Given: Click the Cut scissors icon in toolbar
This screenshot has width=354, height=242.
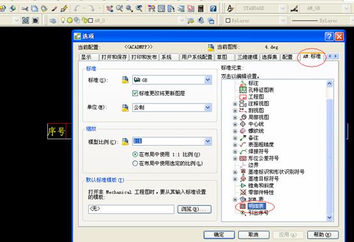Looking at the screenshot, I should tap(25, 9).
